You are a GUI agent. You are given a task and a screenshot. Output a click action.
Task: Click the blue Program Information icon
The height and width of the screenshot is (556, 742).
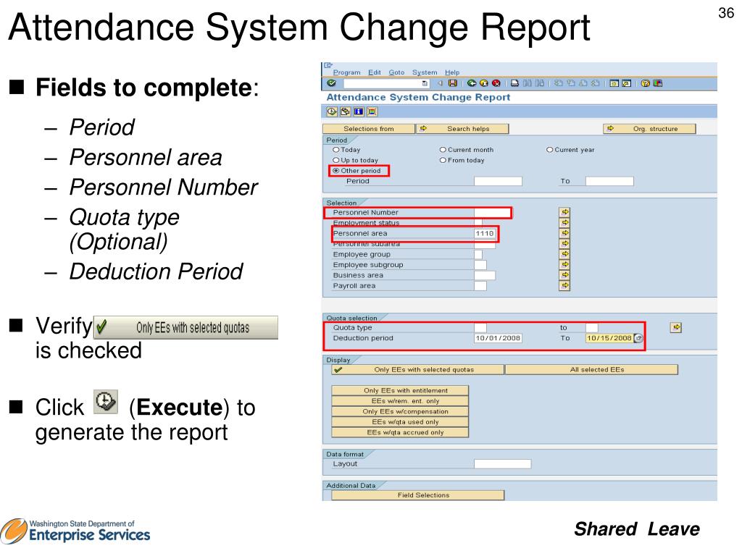click(358, 111)
